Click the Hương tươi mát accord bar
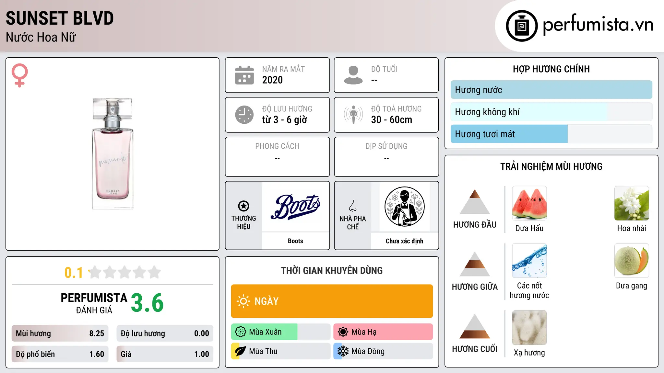This screenshot has height=373, width=664. click(551, 134)
